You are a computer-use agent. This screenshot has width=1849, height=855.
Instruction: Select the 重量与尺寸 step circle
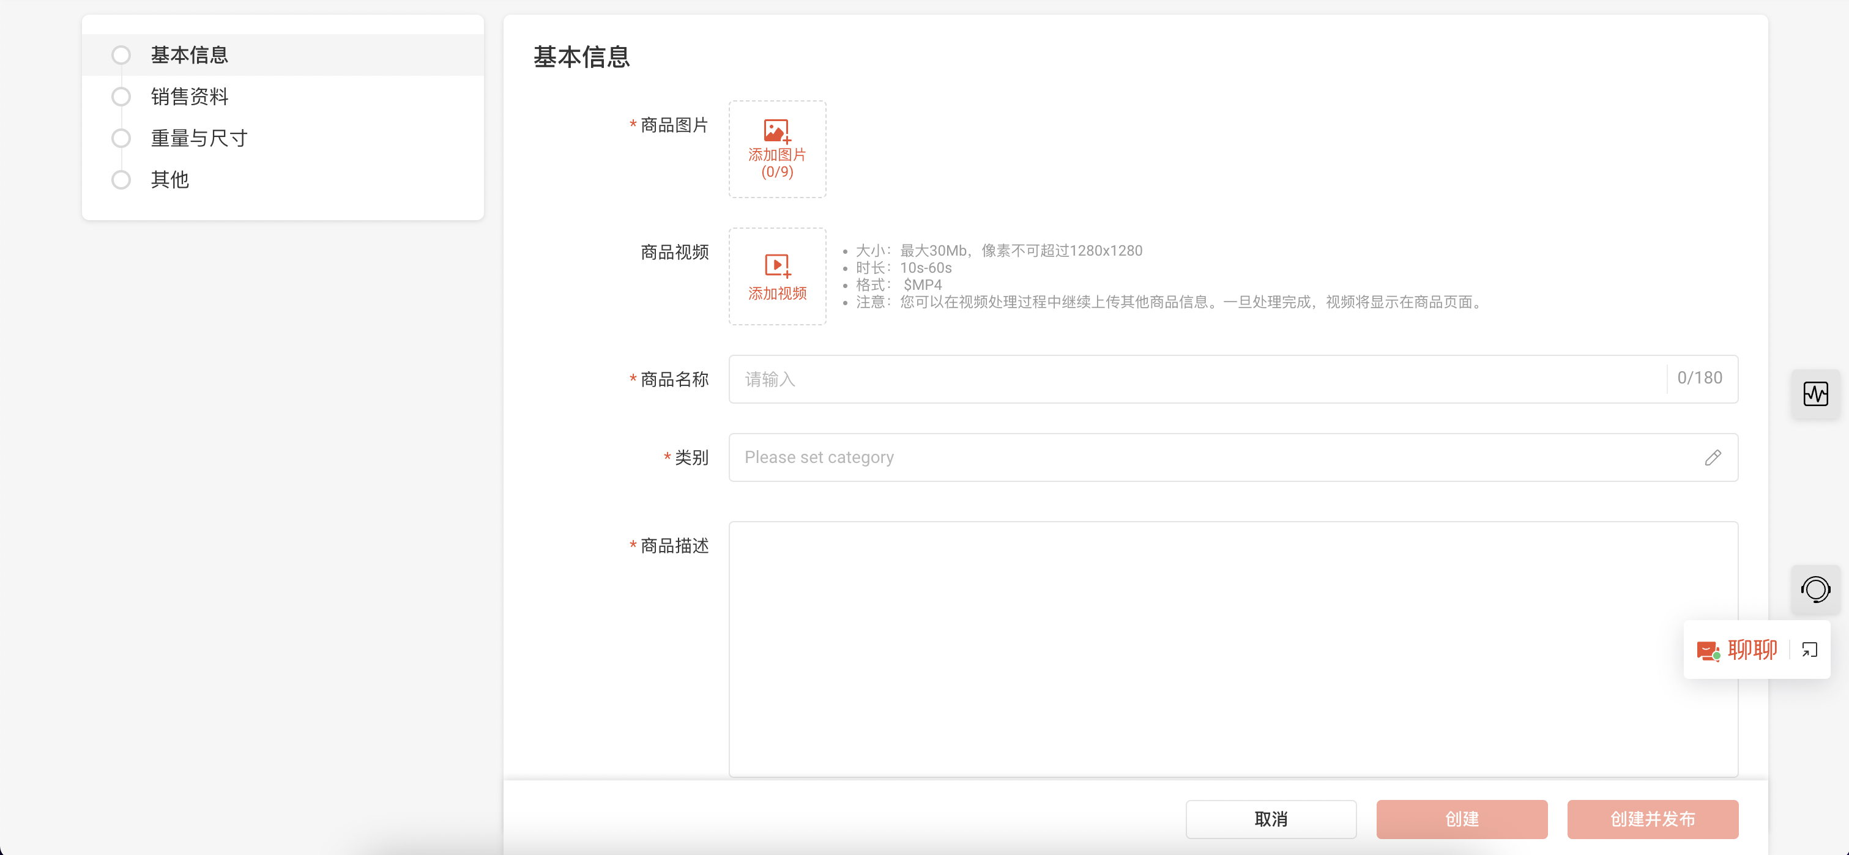pos(121,138)
